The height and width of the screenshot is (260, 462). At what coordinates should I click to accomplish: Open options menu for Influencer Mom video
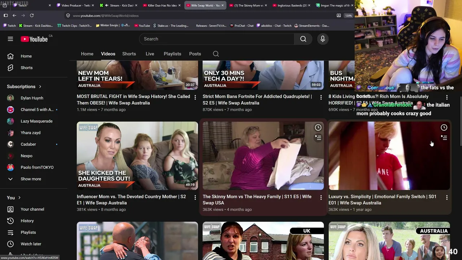195,198
